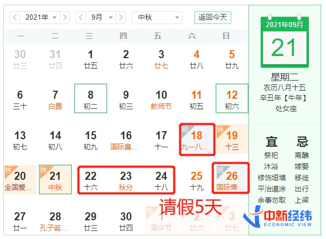The height and width of the screenshot is (239, 326).
Task: Click September 20 holiday cell
Action: (x=20, y=179)
